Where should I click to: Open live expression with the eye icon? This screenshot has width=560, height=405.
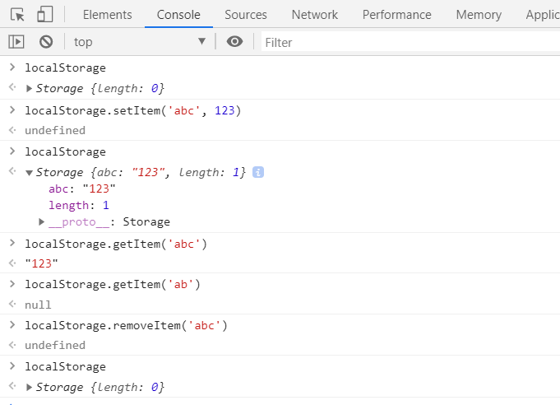pos(234,42)
